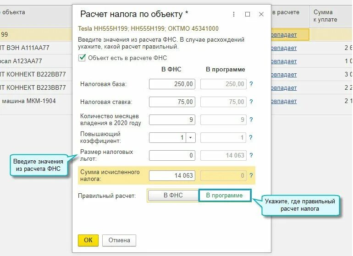Close the tax calculation dialog
Image resolution: width=353 pixels, height=256 pixels.
click(261, 14)
